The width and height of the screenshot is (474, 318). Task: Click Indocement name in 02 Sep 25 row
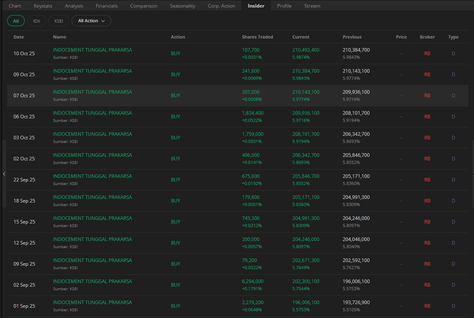pyautogui.click(x=92, y=281)
